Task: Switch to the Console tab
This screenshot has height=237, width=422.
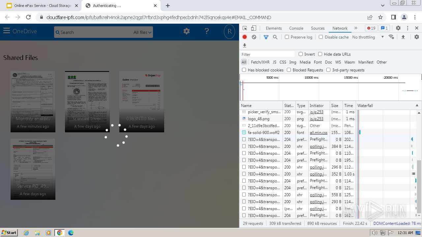Action: (296, 28)
